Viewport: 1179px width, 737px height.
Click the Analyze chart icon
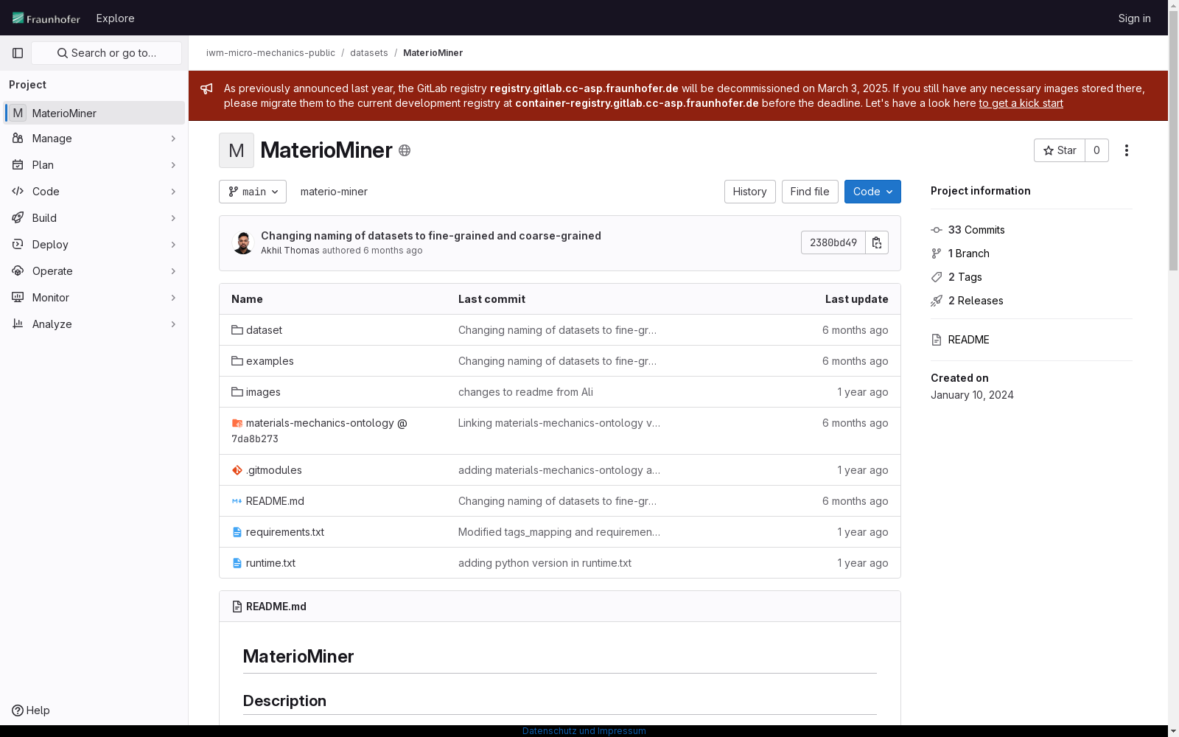pyautogui.click(x=18, y=324)
